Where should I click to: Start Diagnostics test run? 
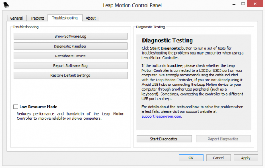pos(163,139)
